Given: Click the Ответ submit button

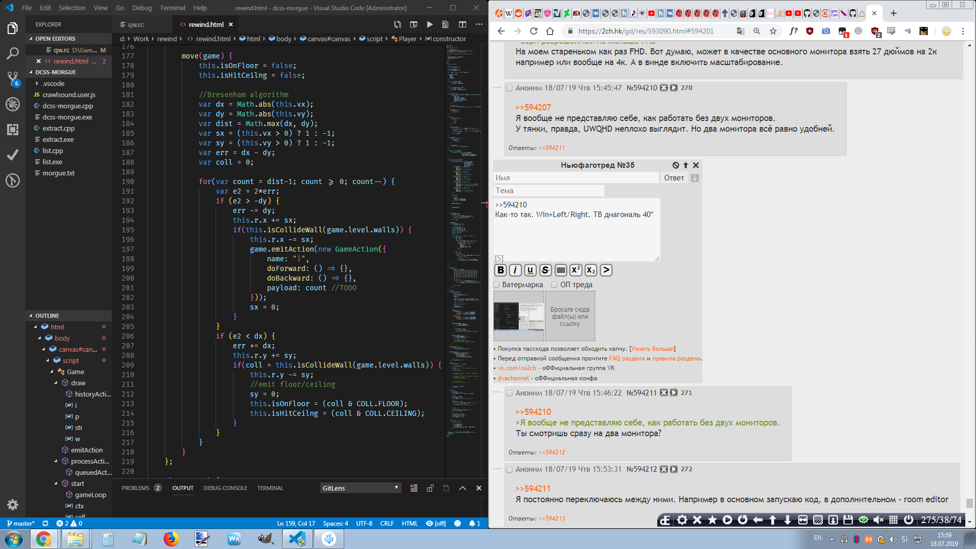Looking at the screenshot, I should click(x=674, y=178).
